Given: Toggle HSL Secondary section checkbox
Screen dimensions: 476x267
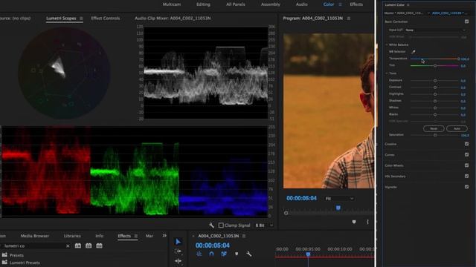Looking at the screenshot, I should pyautogui.click(x=466, y=176).
